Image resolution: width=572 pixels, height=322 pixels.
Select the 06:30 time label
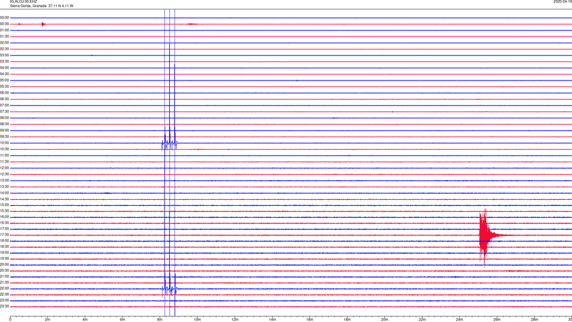pos(4,99)
